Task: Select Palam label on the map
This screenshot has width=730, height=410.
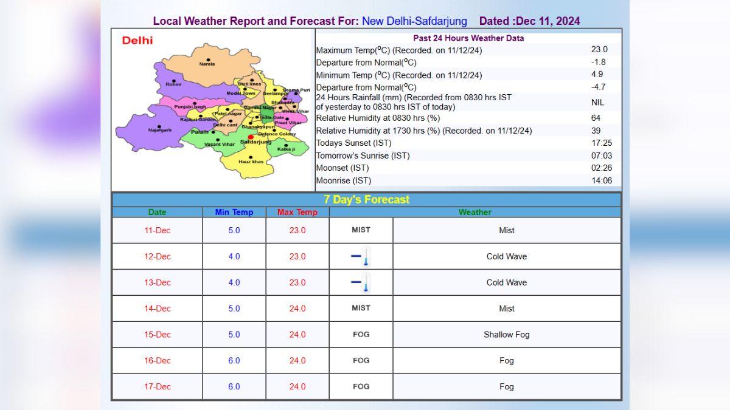Action: tap(200, 132)
